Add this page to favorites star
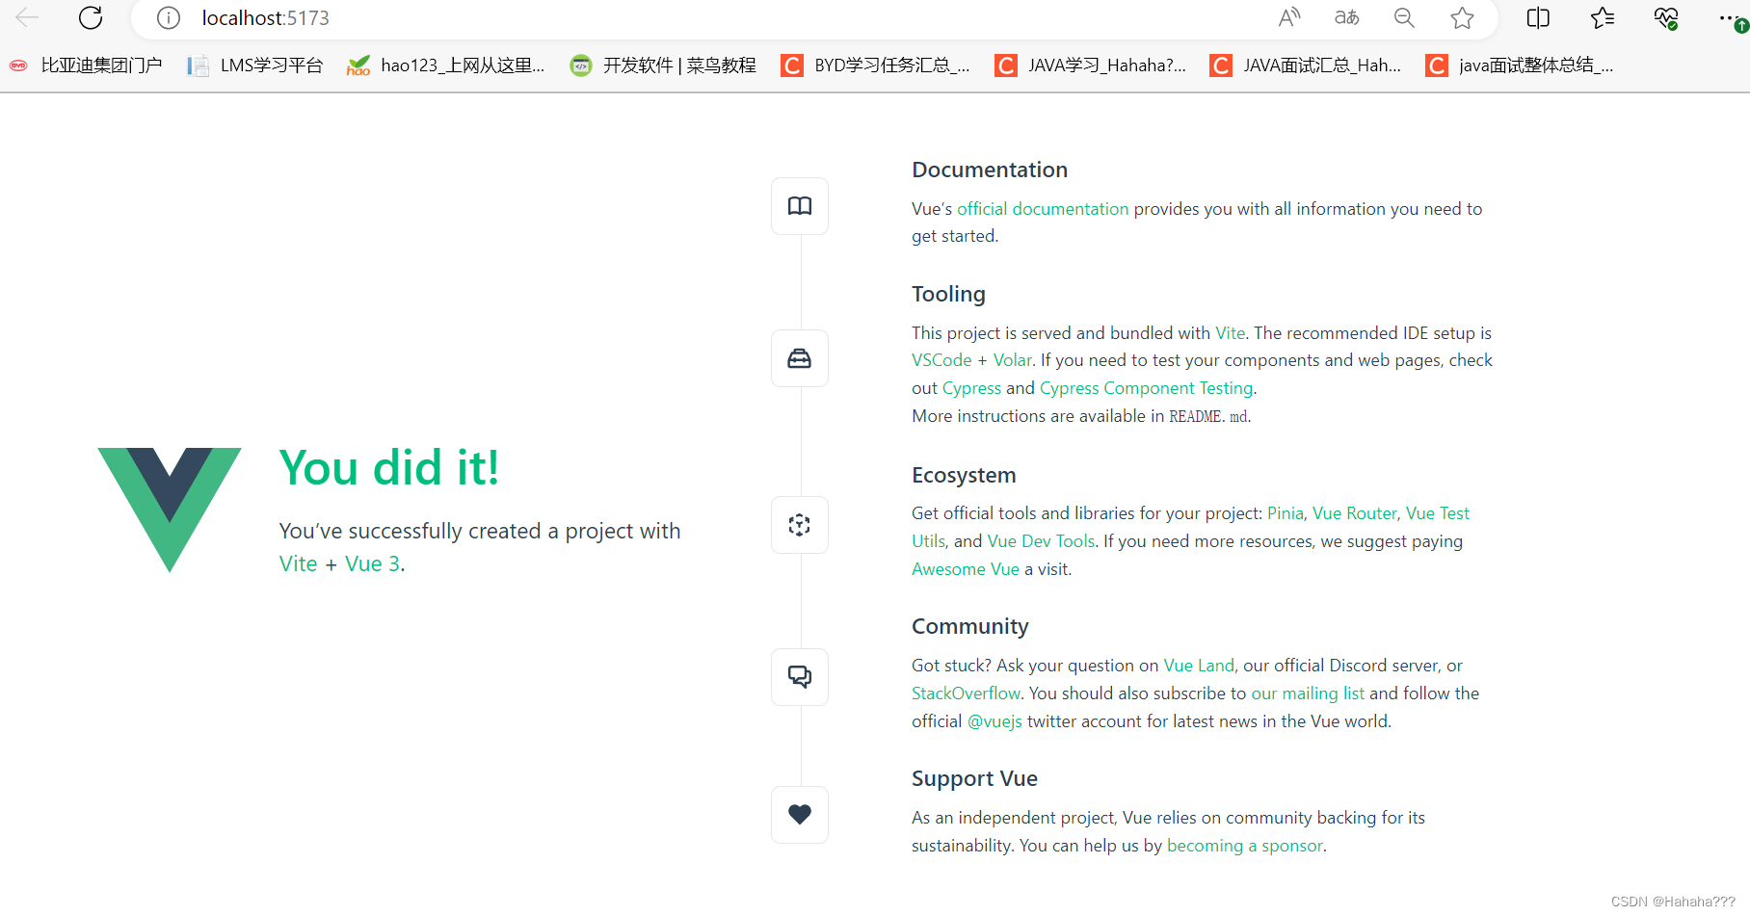 (1462, 17)
